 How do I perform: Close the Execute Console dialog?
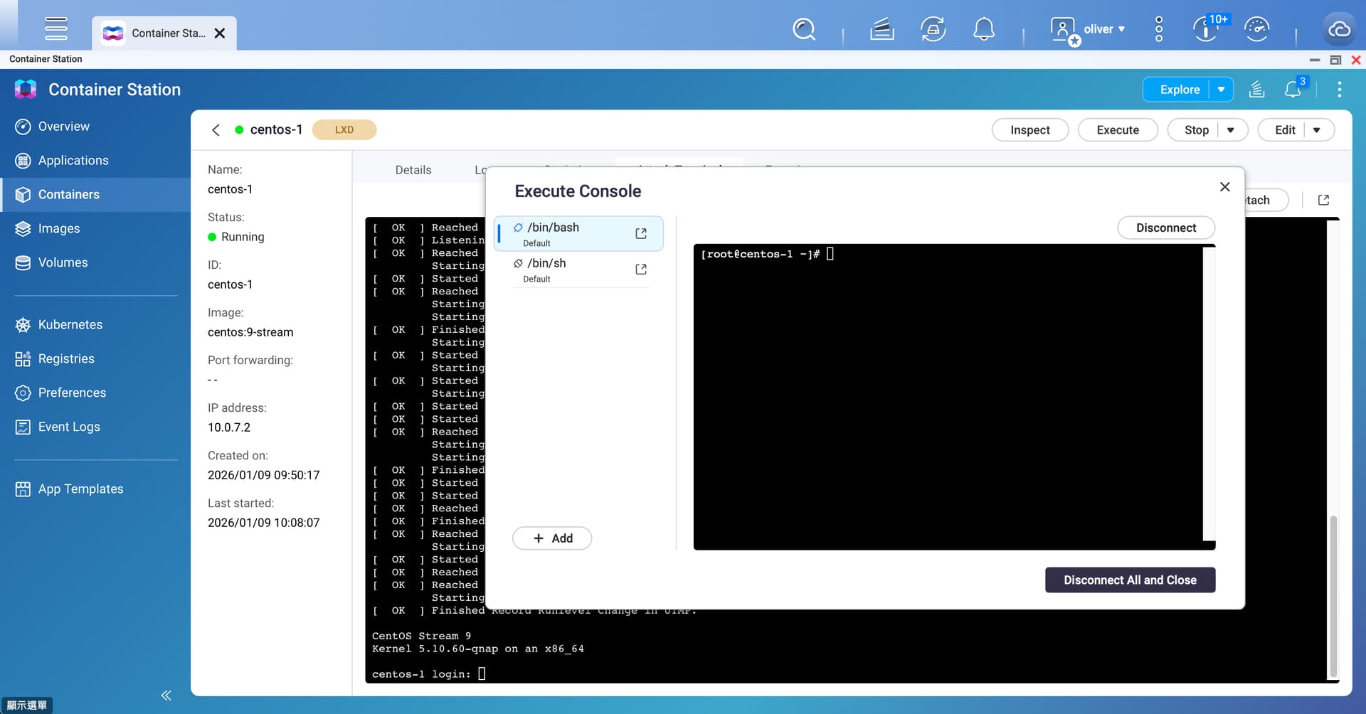pos(1224,187)
